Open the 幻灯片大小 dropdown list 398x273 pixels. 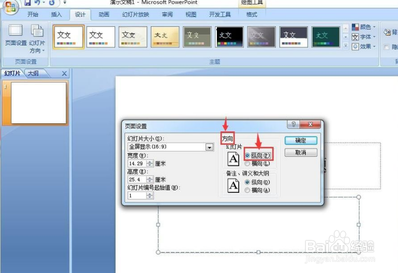pyautogui.click(x=210, y=147)
